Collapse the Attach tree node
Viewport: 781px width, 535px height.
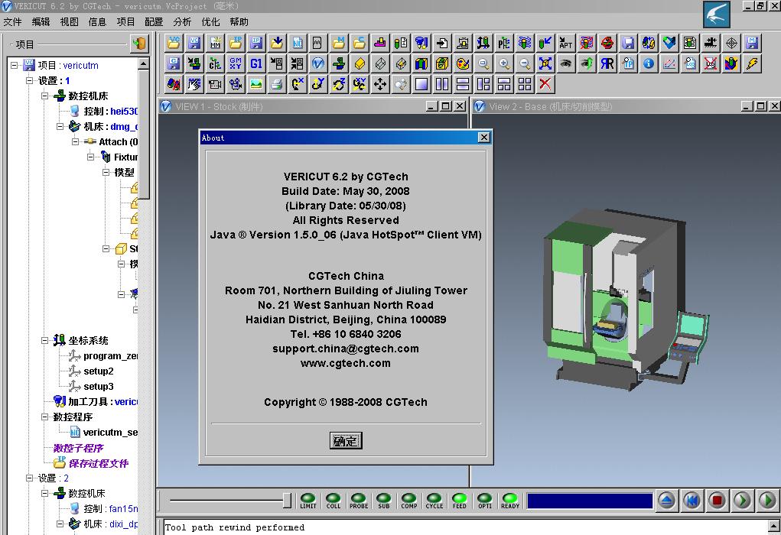75,142
